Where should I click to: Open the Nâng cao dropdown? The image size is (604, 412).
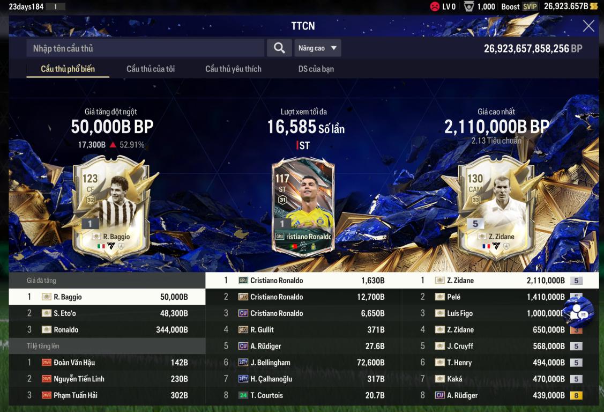(x=318, y=48)
